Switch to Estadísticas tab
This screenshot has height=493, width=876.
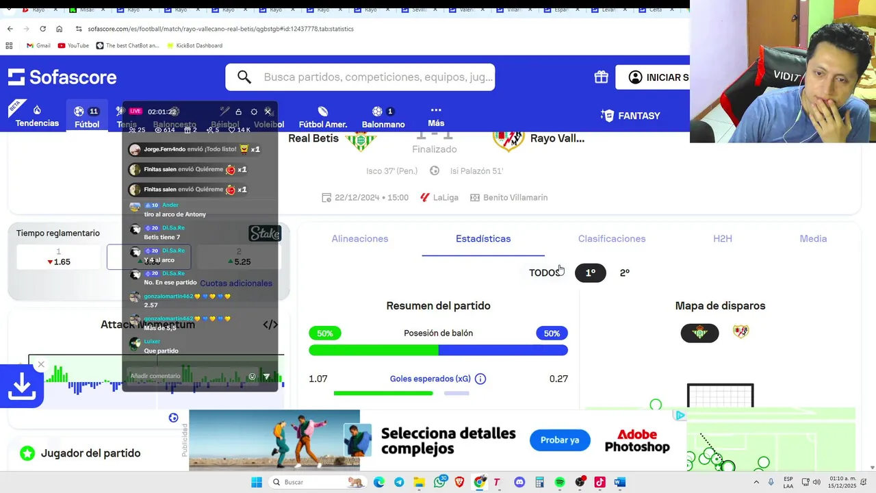click(483, 238)
